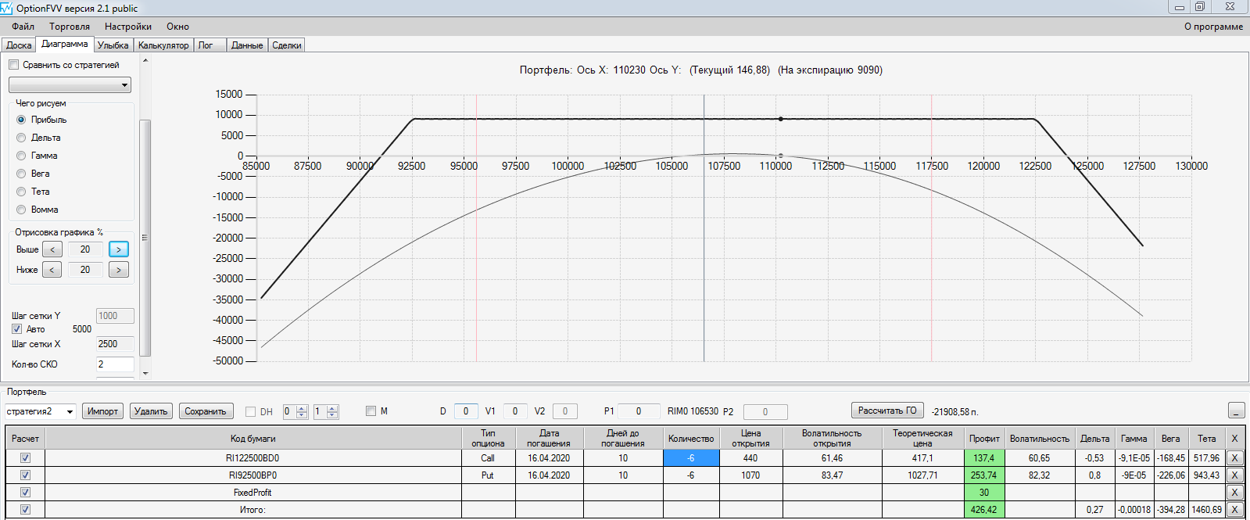Click the second DH spinner arrows

pyautogui.click(x=332, y=411)
